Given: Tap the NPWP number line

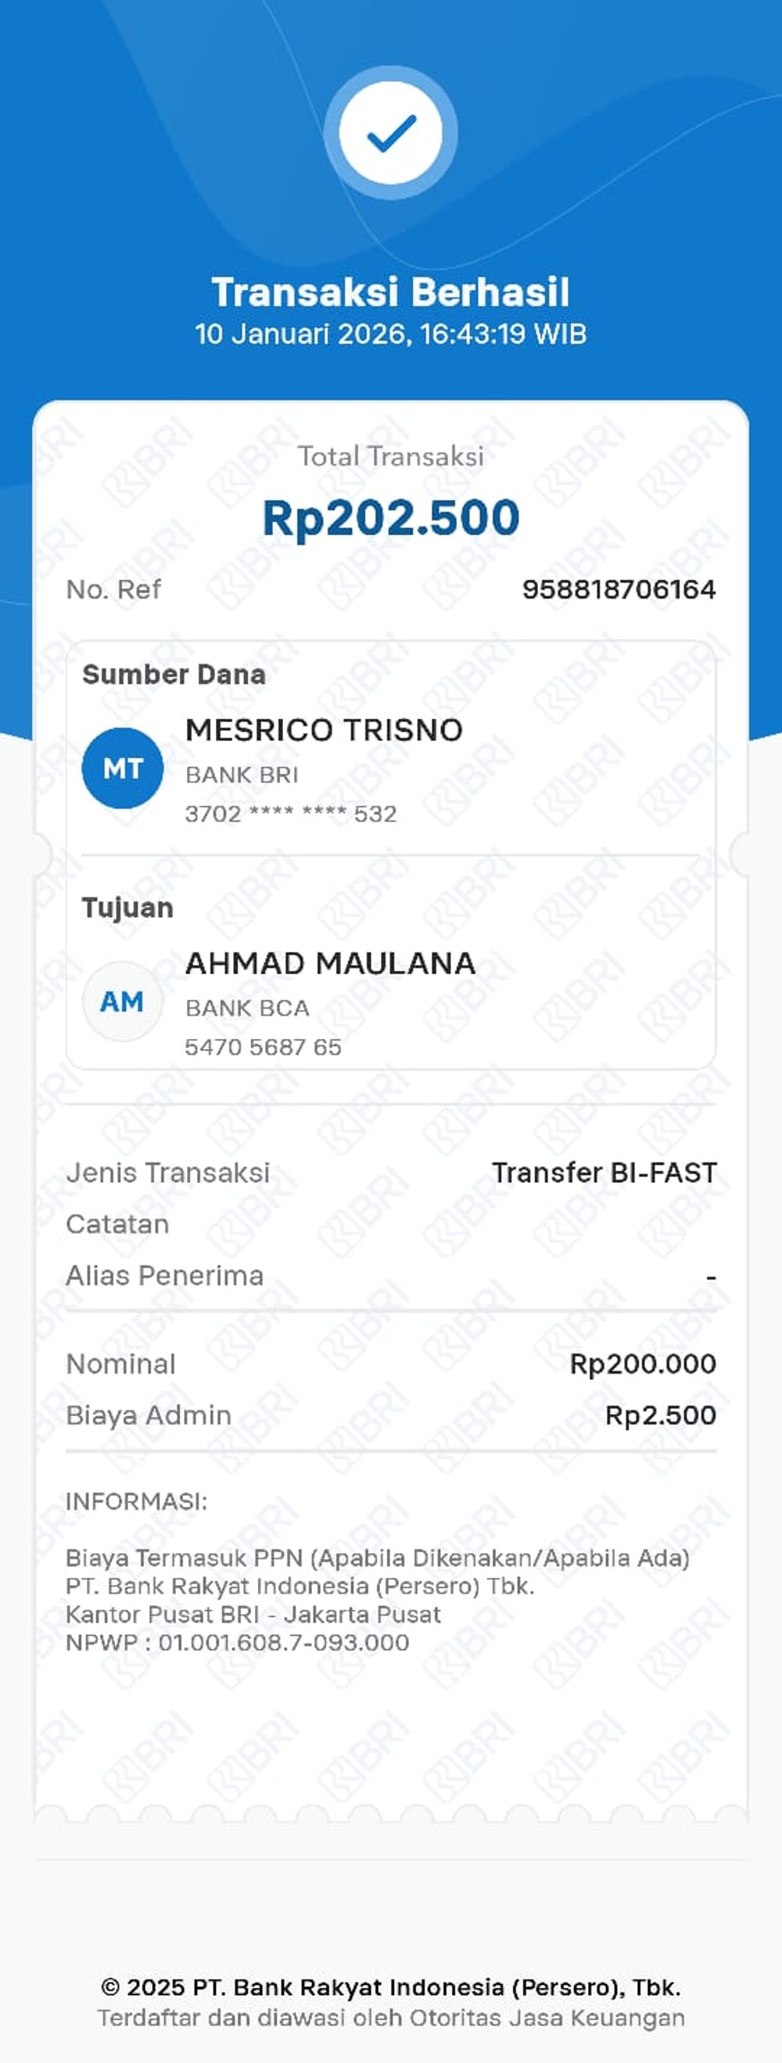Looking at the screenshot, I should (x=238, y=1643).
